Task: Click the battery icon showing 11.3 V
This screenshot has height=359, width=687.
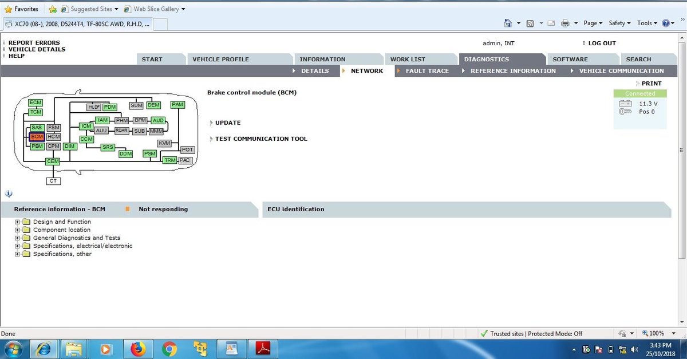Action: pyautogui.click(x=626, y=104)
